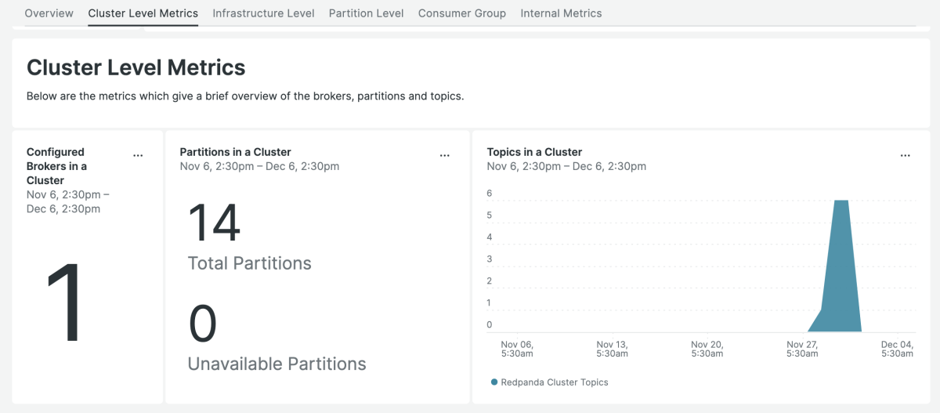Toggle the Redpanda Cluster Topics legend label
Viewport: 940px width, 413px height.
click(x=554, y=382)
